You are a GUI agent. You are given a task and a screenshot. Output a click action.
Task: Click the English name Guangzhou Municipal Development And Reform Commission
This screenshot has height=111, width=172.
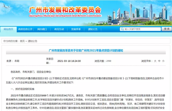[65, 16]
